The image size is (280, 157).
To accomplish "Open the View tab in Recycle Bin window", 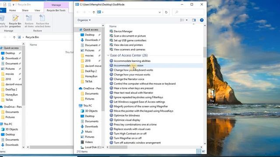I will pyautogui.click(x=37, y=10).
